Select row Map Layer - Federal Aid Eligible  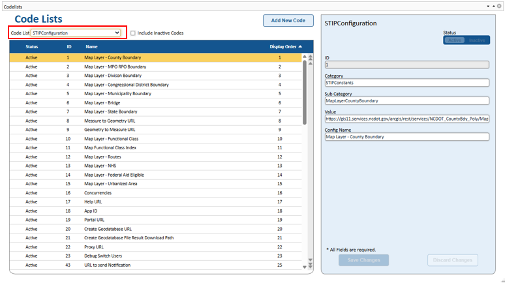155,175
